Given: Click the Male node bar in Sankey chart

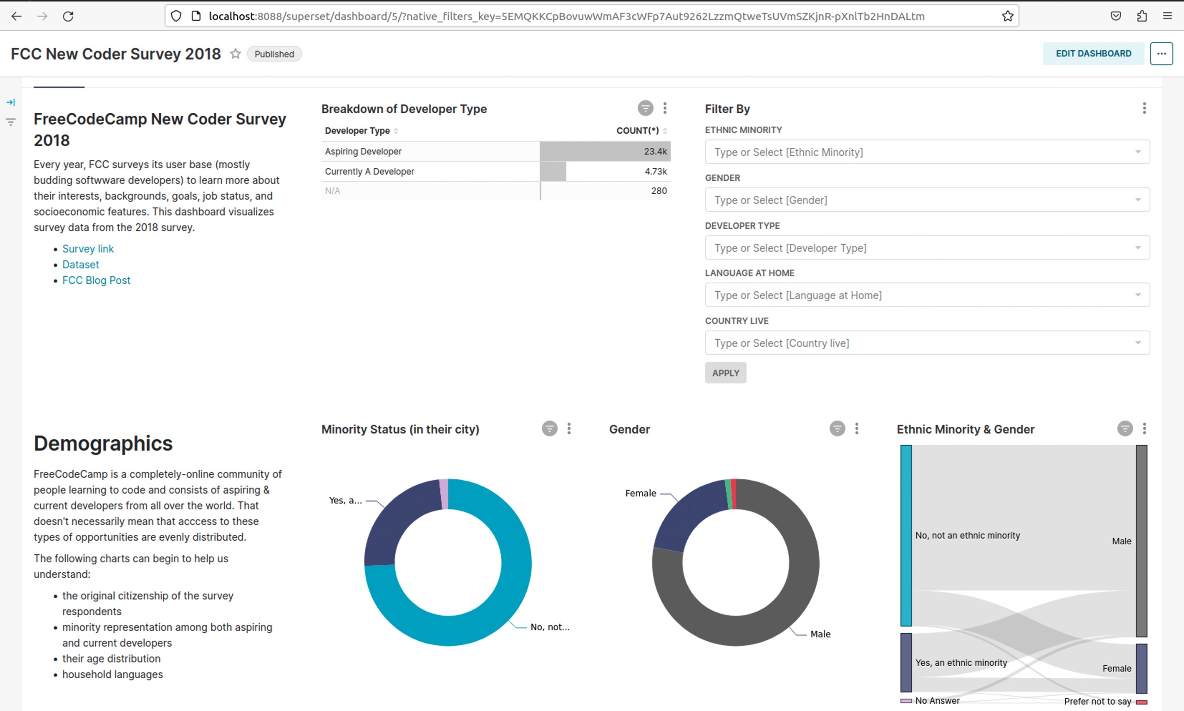Looking at the screenshot, I should (1141, 541).
